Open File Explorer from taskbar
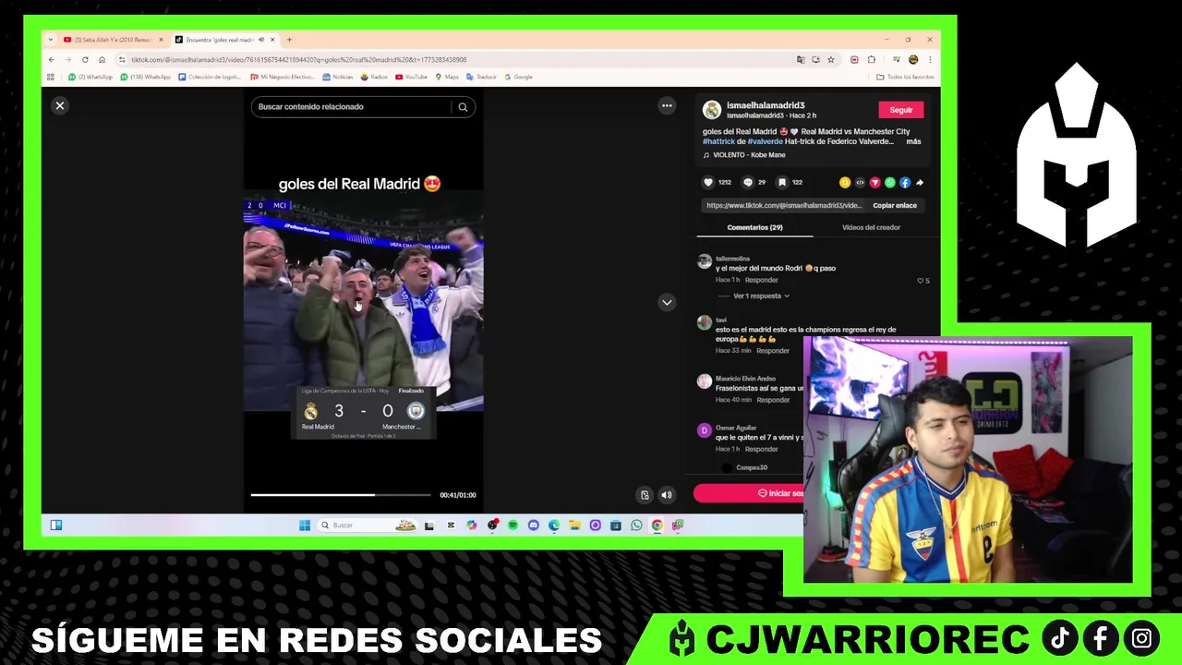Screen dimensions: 1182x665 coord(574,526)
